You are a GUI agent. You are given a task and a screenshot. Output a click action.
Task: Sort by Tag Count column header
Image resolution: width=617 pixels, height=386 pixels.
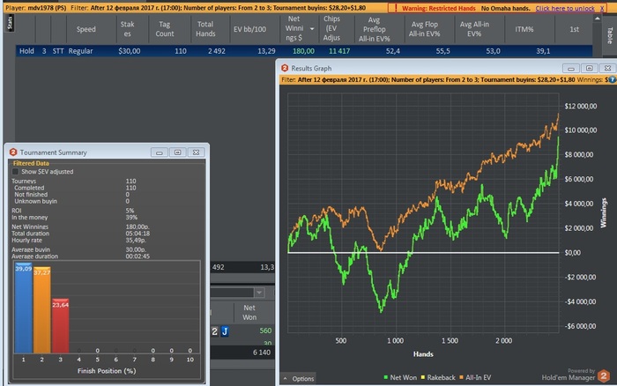(x=165, y=29)
